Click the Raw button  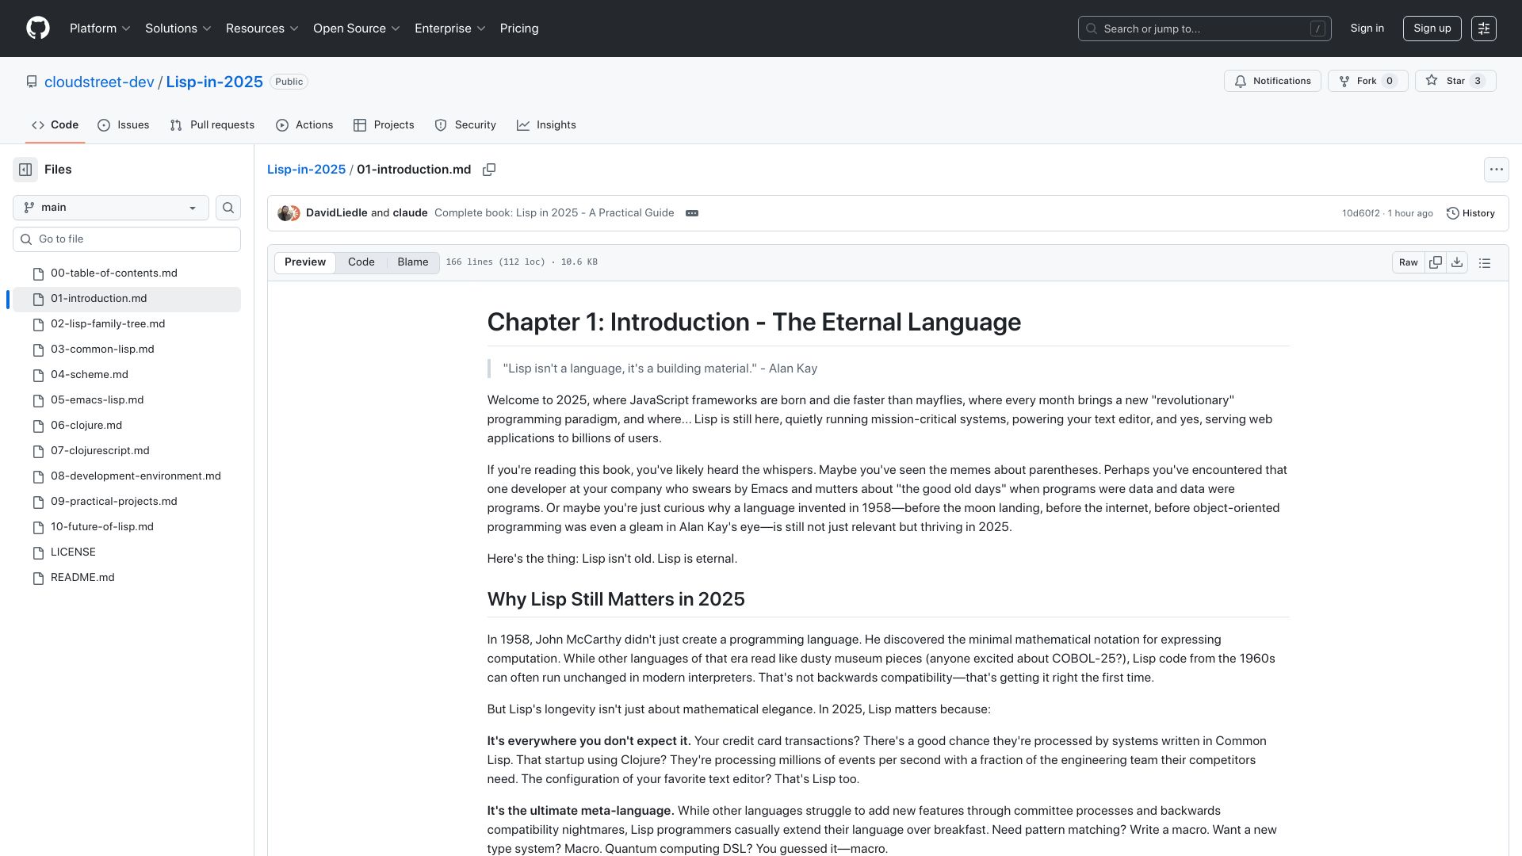1409,262
